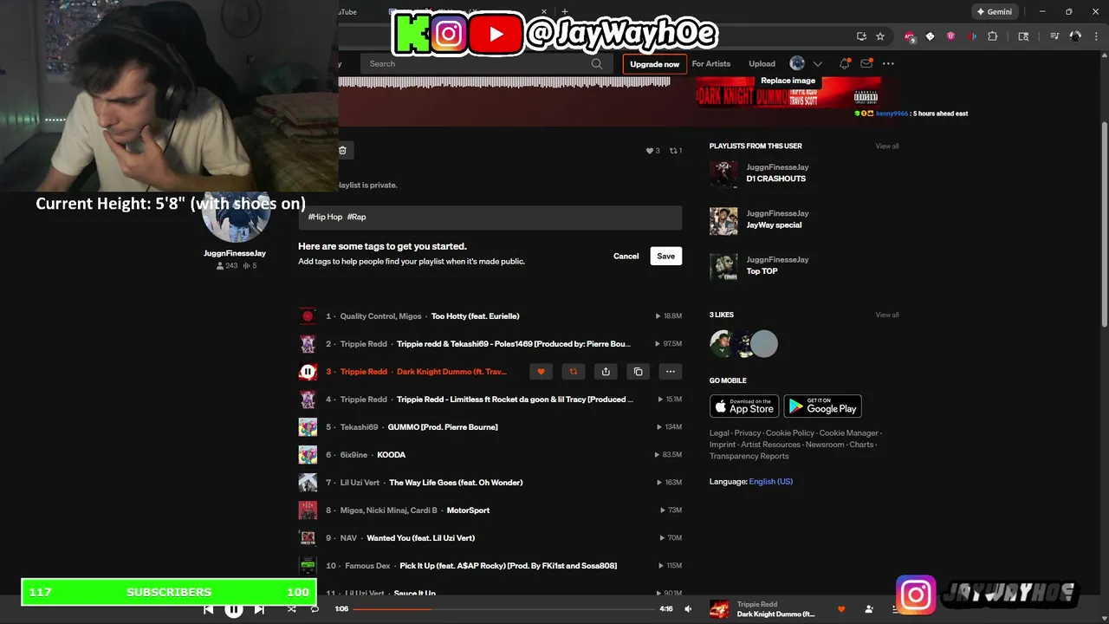Click the user avatar in SoundCloud header
Screen dimensions: 1109x624
pyautogui.click(x=797, y=63)
